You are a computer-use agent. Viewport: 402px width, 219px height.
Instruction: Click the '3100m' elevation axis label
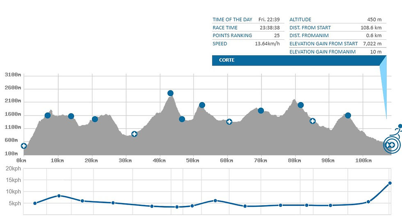pos(13,75)
